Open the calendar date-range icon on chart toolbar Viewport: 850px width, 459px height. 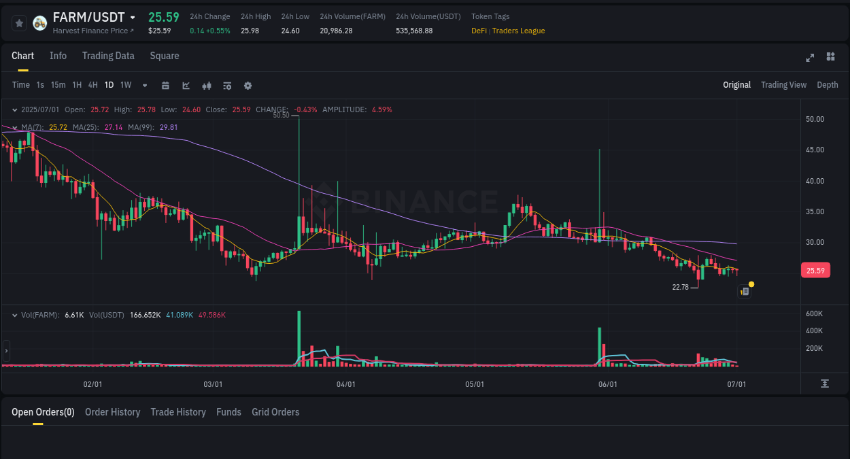(x=165, y=85)
